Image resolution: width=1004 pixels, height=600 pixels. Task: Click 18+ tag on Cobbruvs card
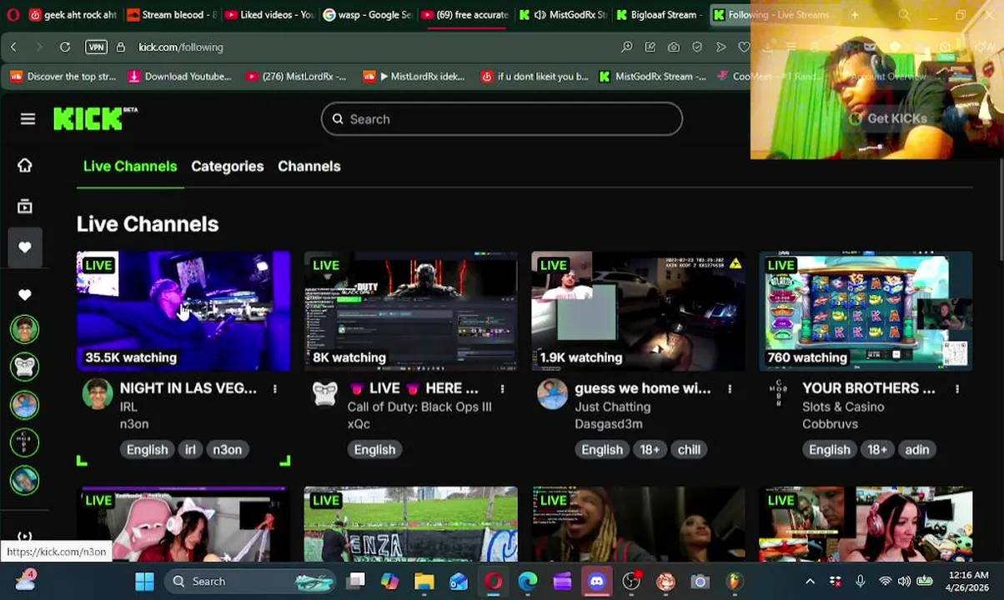click(x=876, y=449)
